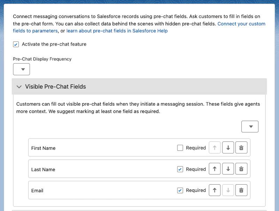
Task: Collapse Visible Pre-Chat Fields section
Action: 19,87
